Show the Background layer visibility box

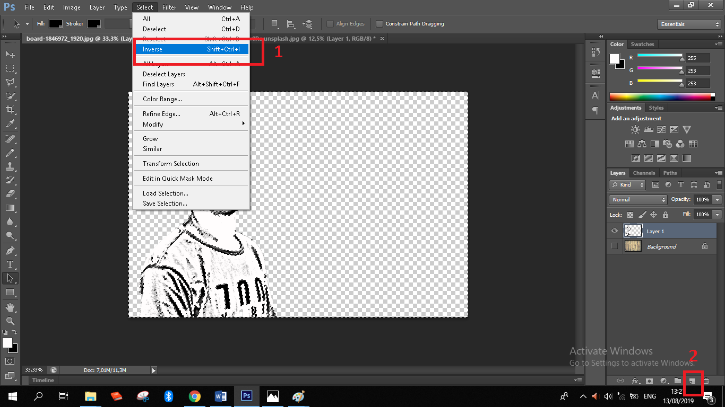tap(615, 246)
